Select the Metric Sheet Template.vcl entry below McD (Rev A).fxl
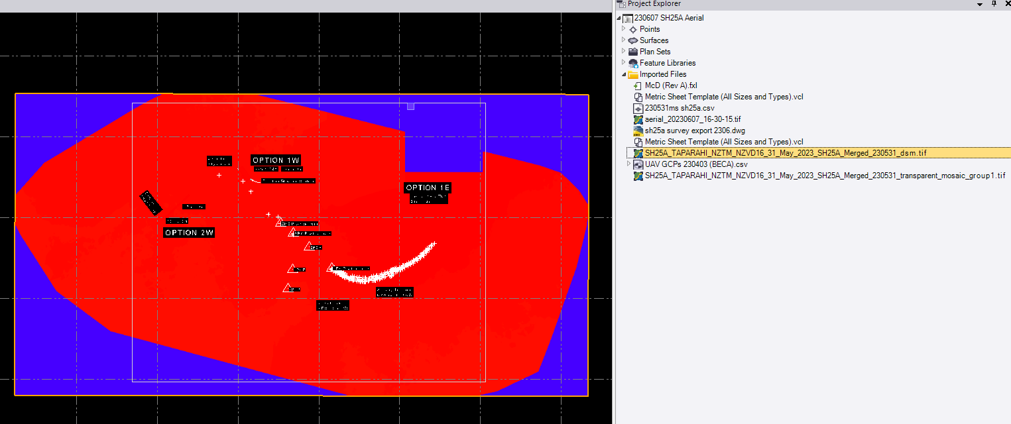The height and width of the screenshot is (424, 1011). (724, 97)
